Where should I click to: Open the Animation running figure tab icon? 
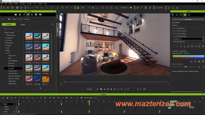pos(24,14)
